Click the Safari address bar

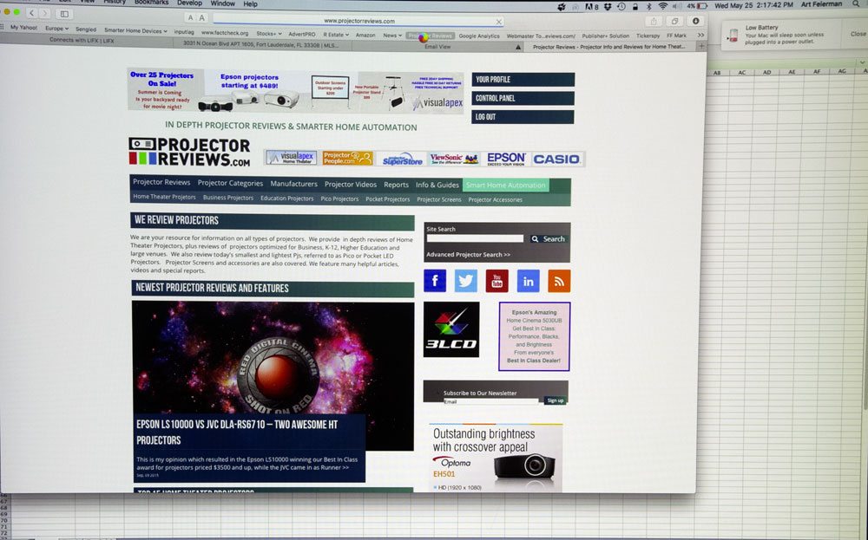359,21
